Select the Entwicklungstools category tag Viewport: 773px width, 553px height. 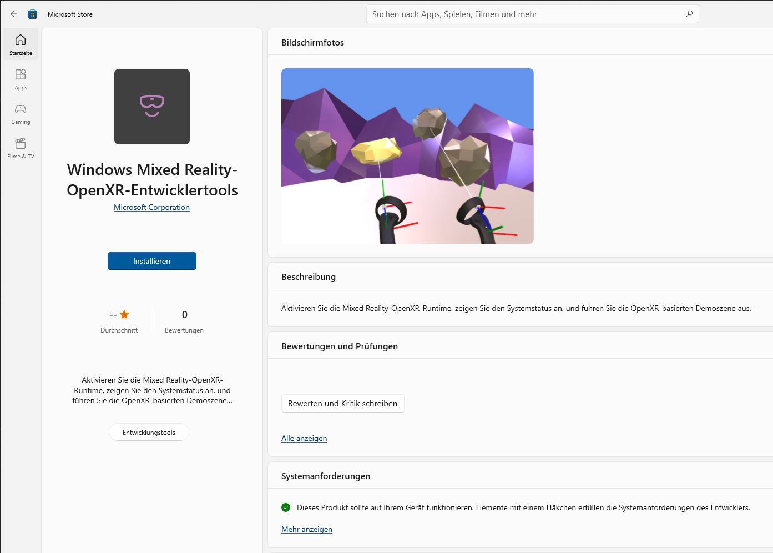coord(149,432)
